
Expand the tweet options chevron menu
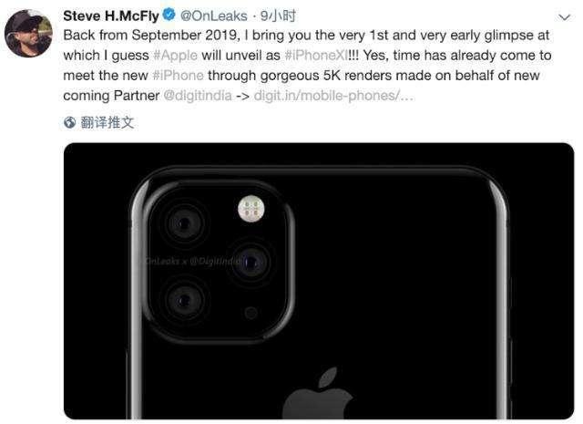coord(564,17)
